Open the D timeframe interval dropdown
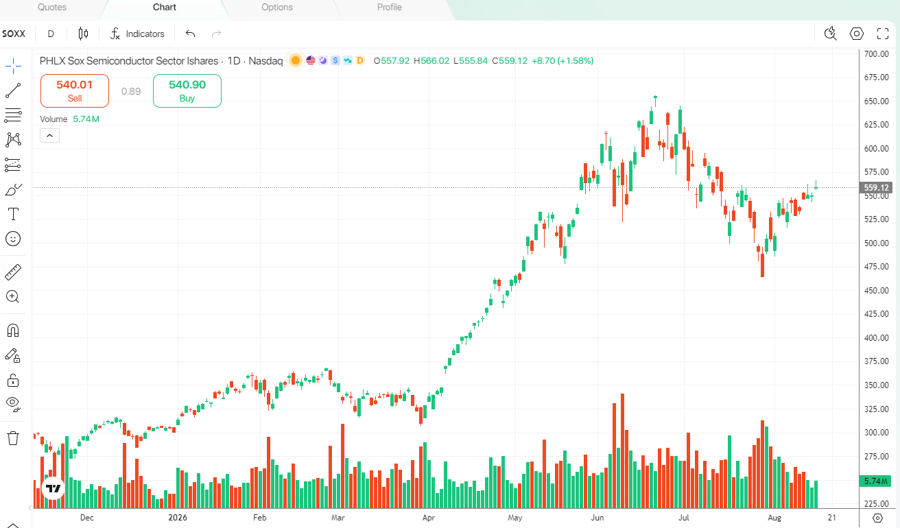Viewport: 900px width, 528px height. [51, 34]
